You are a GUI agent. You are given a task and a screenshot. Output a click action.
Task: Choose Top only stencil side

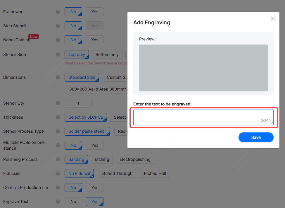tap(77, 54)
